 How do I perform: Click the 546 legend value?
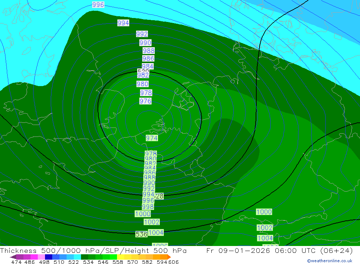coord(103,262)
